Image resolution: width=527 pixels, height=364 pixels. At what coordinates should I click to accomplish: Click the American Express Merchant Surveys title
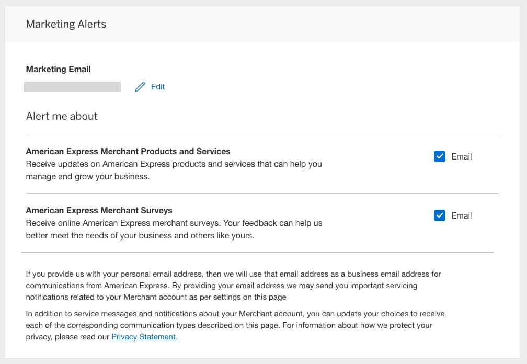tap(98, 210)
